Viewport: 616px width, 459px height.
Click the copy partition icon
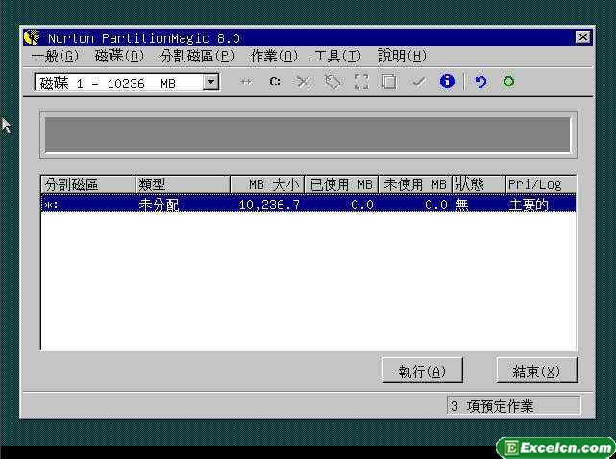pyautogui.click(x=389, y=83)
